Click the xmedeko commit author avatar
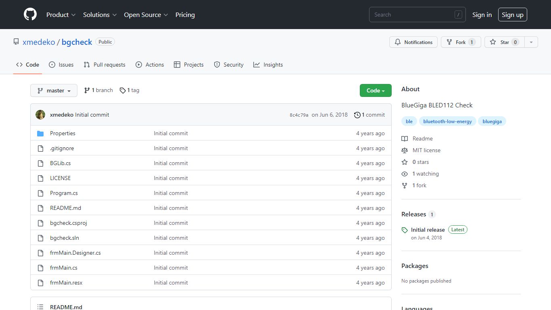Screen dimensions: 551x310 [40, 115]
